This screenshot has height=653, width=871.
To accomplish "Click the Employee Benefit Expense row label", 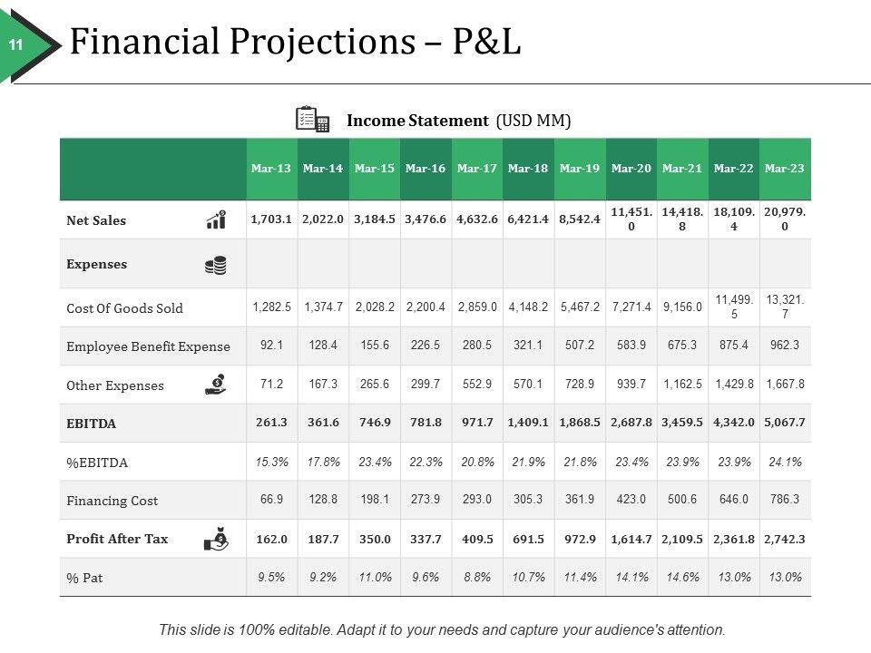I will 148,346.
